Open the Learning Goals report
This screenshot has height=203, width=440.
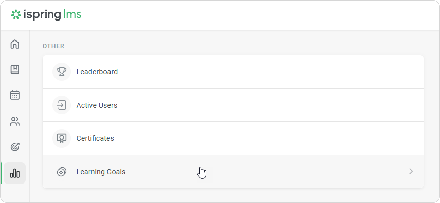tap(101, 172)
